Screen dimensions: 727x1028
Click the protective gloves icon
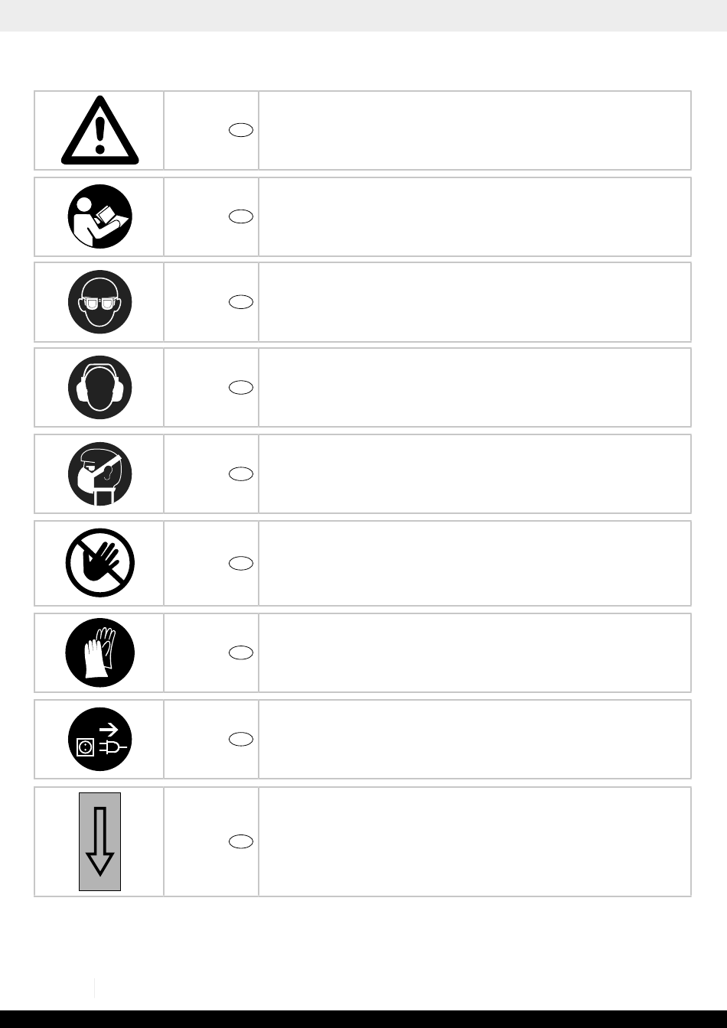(x=99, y=652)
